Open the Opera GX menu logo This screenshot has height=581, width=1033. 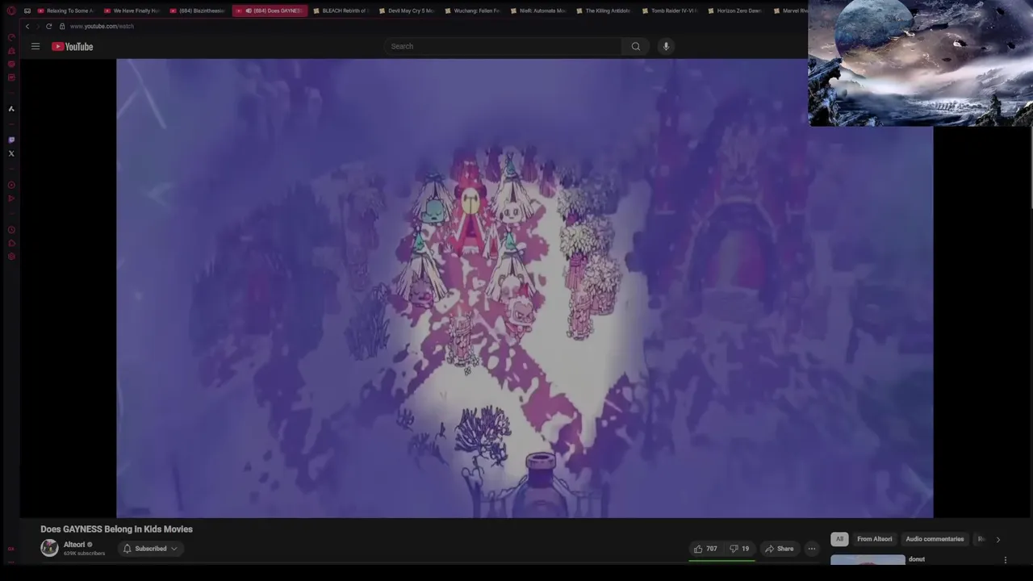11,10
